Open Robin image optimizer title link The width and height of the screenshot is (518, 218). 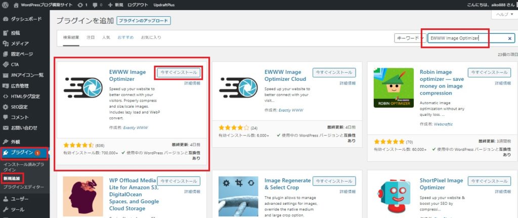coord(442,82)
